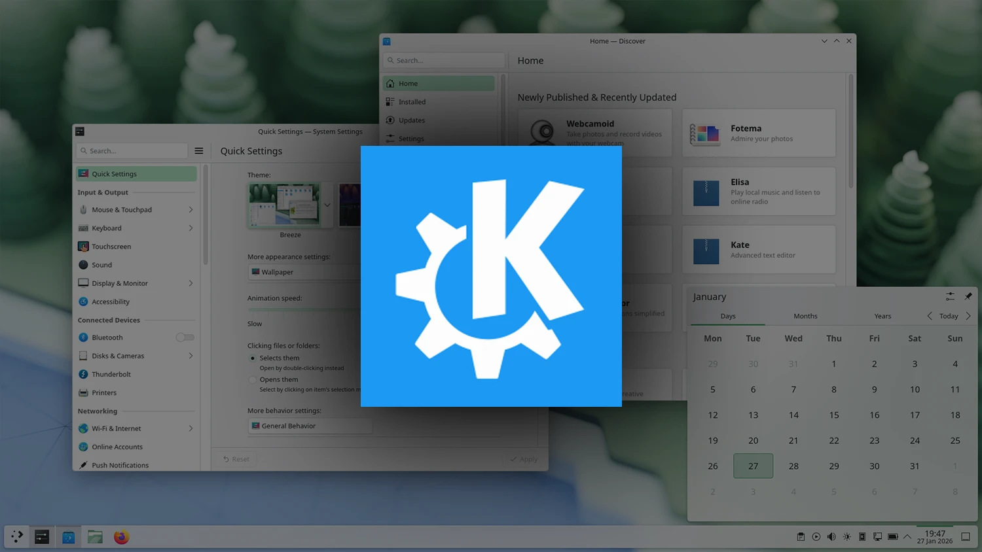The height and width of the screenshot is (552, 982).
Task: Go to next month in calendar
Action: tap(968, 316)
